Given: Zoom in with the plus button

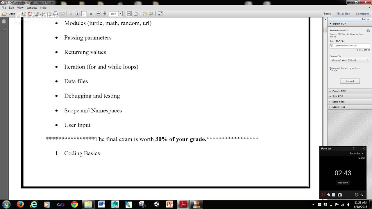Looking at the screenshot, I should coord(105,14).
